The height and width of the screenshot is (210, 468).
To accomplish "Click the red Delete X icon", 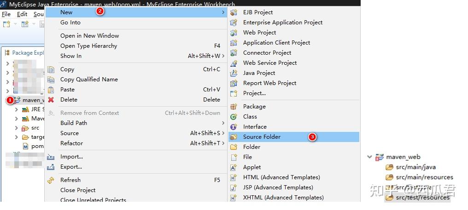I will 51,100.
